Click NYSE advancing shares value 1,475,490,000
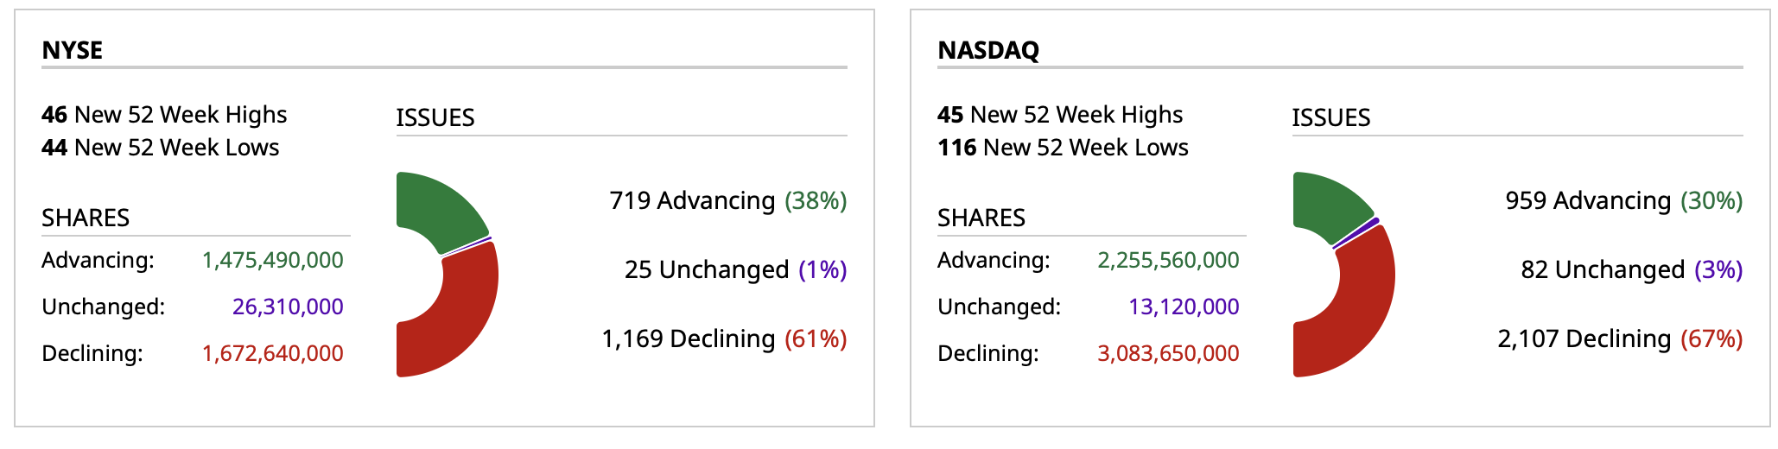 click(x=273, y=260)
